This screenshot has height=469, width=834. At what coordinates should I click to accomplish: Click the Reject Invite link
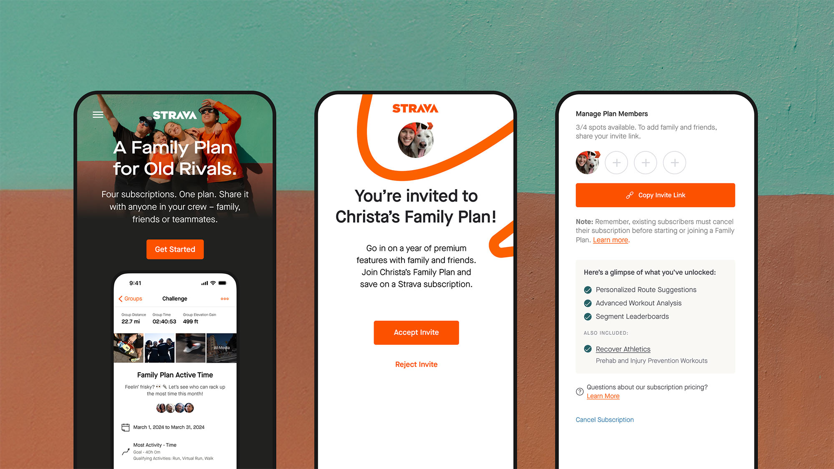pos(417,364)
